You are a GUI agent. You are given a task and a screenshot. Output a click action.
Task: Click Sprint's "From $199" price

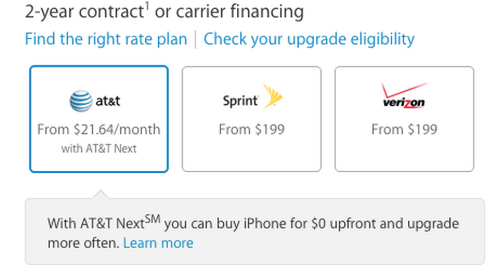[x=251, y=129]
